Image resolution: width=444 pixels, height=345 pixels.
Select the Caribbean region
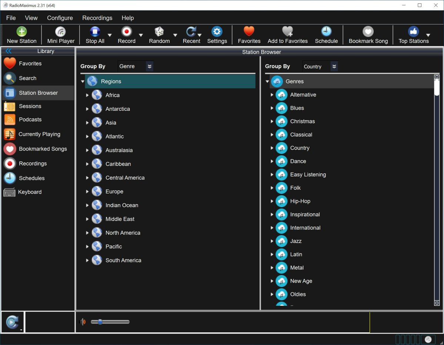[118, 164]
